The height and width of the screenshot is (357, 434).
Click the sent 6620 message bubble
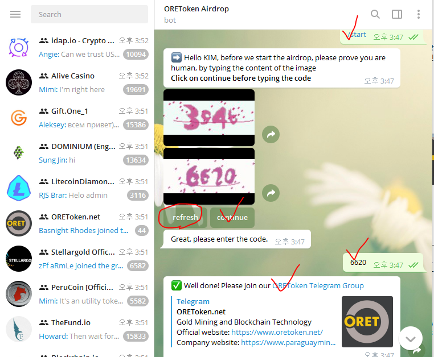coord(383,263)
